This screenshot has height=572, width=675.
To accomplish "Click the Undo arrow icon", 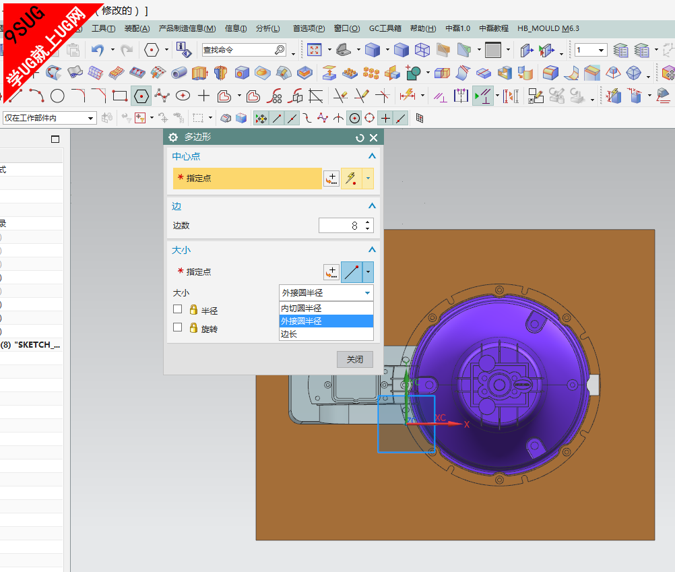I will (98, 50).
